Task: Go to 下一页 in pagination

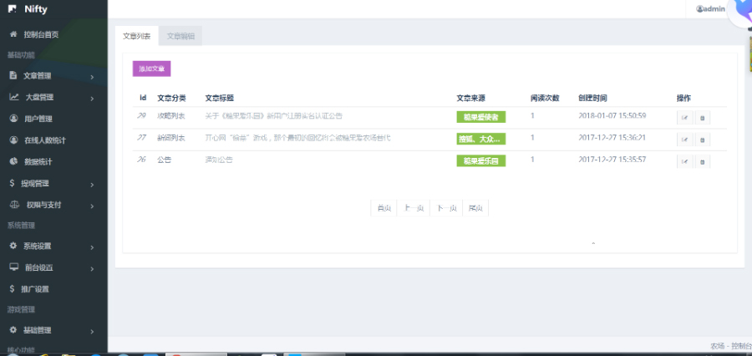Action: pos(446,208)
